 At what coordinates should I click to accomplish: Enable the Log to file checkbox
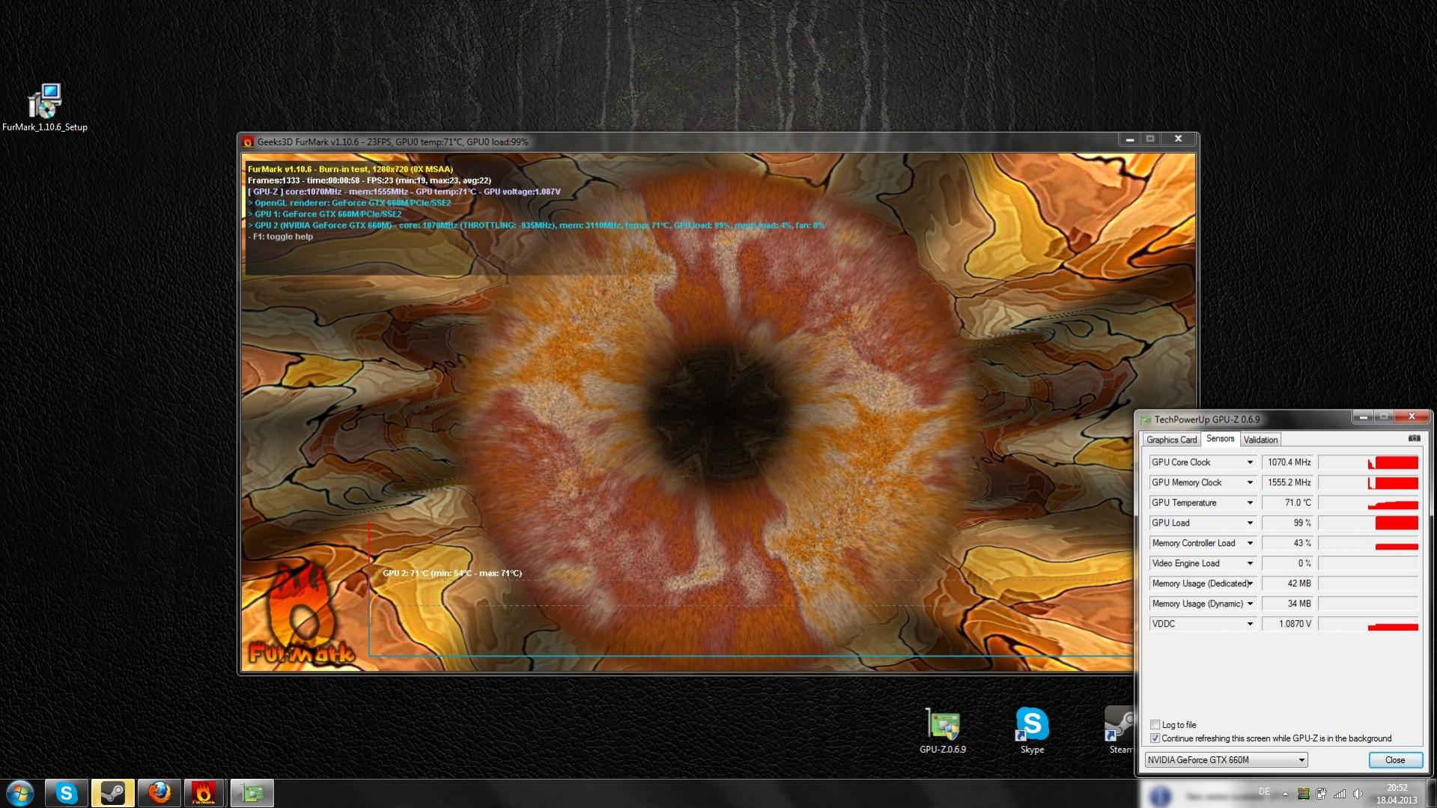pos(1155,724)
